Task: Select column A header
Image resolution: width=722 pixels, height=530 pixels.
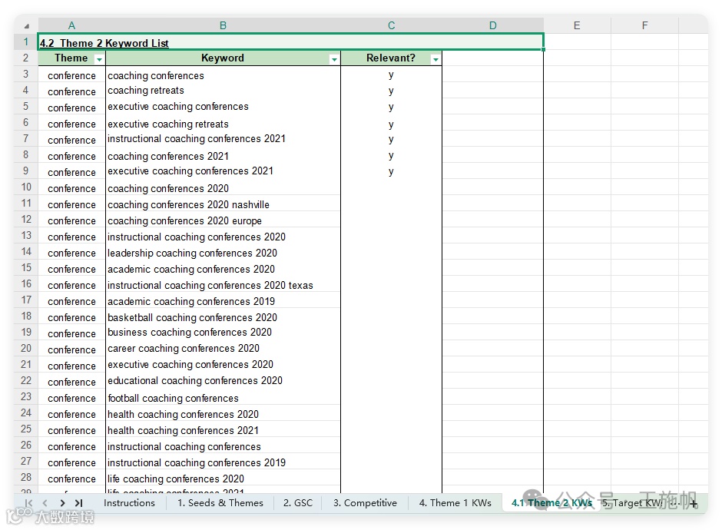Action: click(72, 25)
